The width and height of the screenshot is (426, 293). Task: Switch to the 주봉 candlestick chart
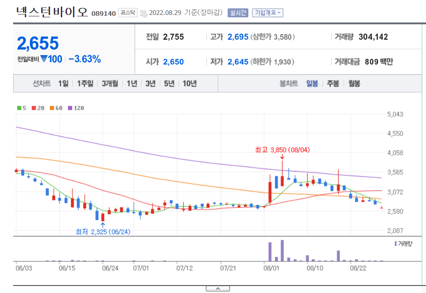(333, 84)
